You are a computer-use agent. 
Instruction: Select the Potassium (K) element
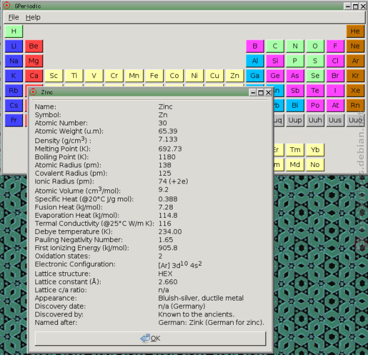click(x=14, y=76)
